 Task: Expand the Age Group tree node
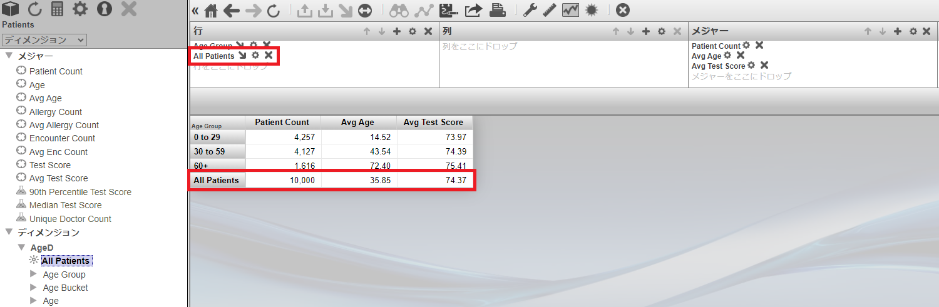click(34, 274)
